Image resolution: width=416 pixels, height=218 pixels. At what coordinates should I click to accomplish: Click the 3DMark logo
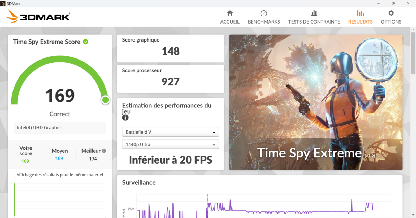coord(38,16)
